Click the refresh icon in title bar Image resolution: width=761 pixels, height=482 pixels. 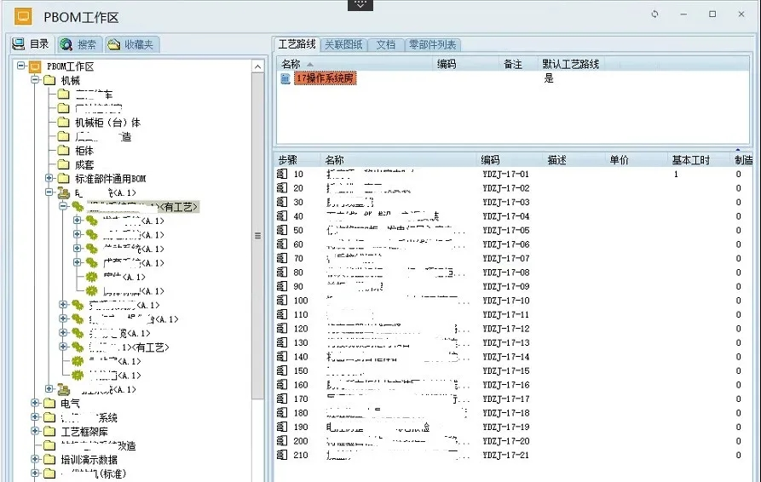(x=654, y=14)
